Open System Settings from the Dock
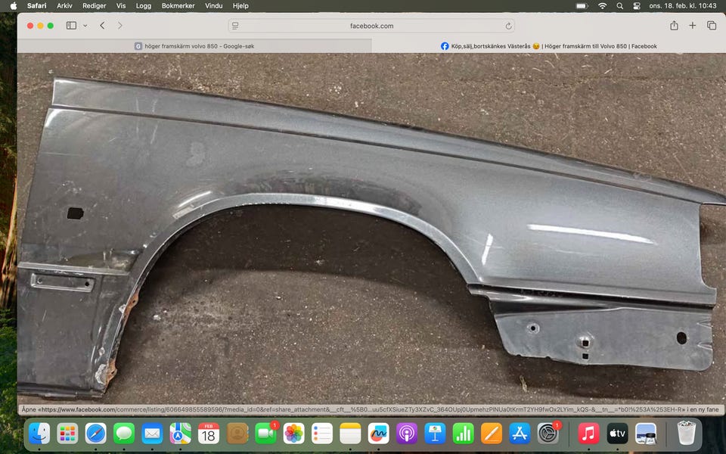The height and width of the screenshot is (454, 726). (548, 434)
